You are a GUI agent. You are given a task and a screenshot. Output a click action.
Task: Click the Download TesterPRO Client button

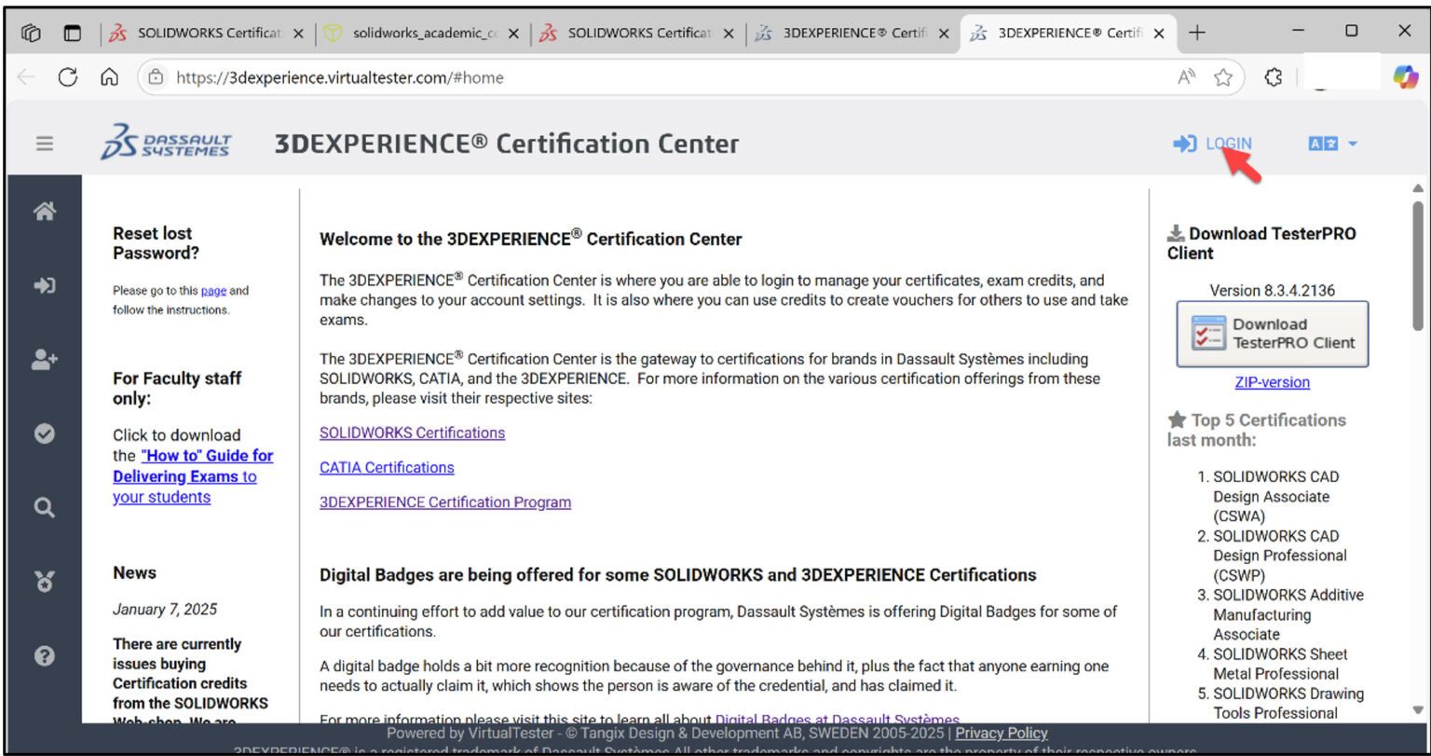pyautogui.click(x=1273, y=334)
